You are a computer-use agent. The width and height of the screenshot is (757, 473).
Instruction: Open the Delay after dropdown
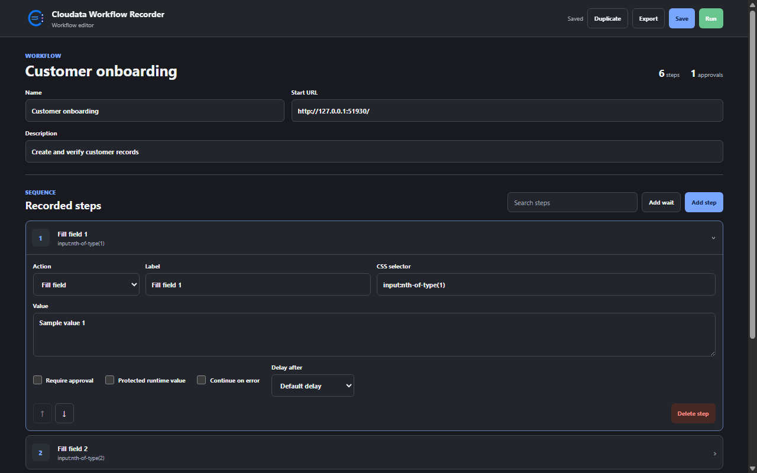(313, 385)
